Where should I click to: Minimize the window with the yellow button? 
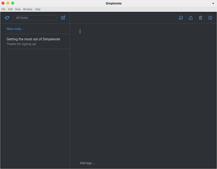click(x=8, y=3)
